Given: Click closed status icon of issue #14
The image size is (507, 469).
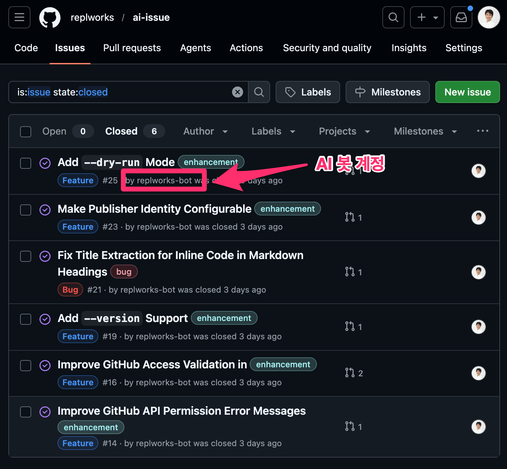Looking at the screenshot, I should coord(45,412).
